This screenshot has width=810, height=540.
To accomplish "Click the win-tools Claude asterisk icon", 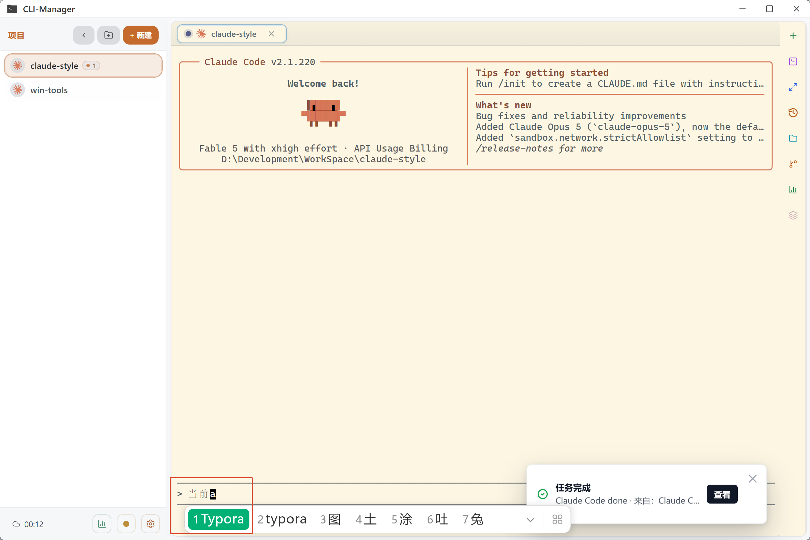I will click(x=18, y=90).
